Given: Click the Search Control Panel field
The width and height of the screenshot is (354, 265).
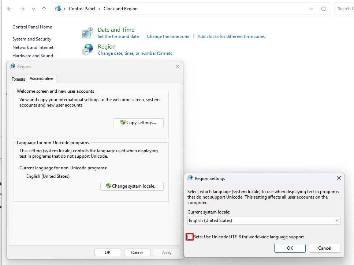Looking at the screenshot, I should coord(344,9).
